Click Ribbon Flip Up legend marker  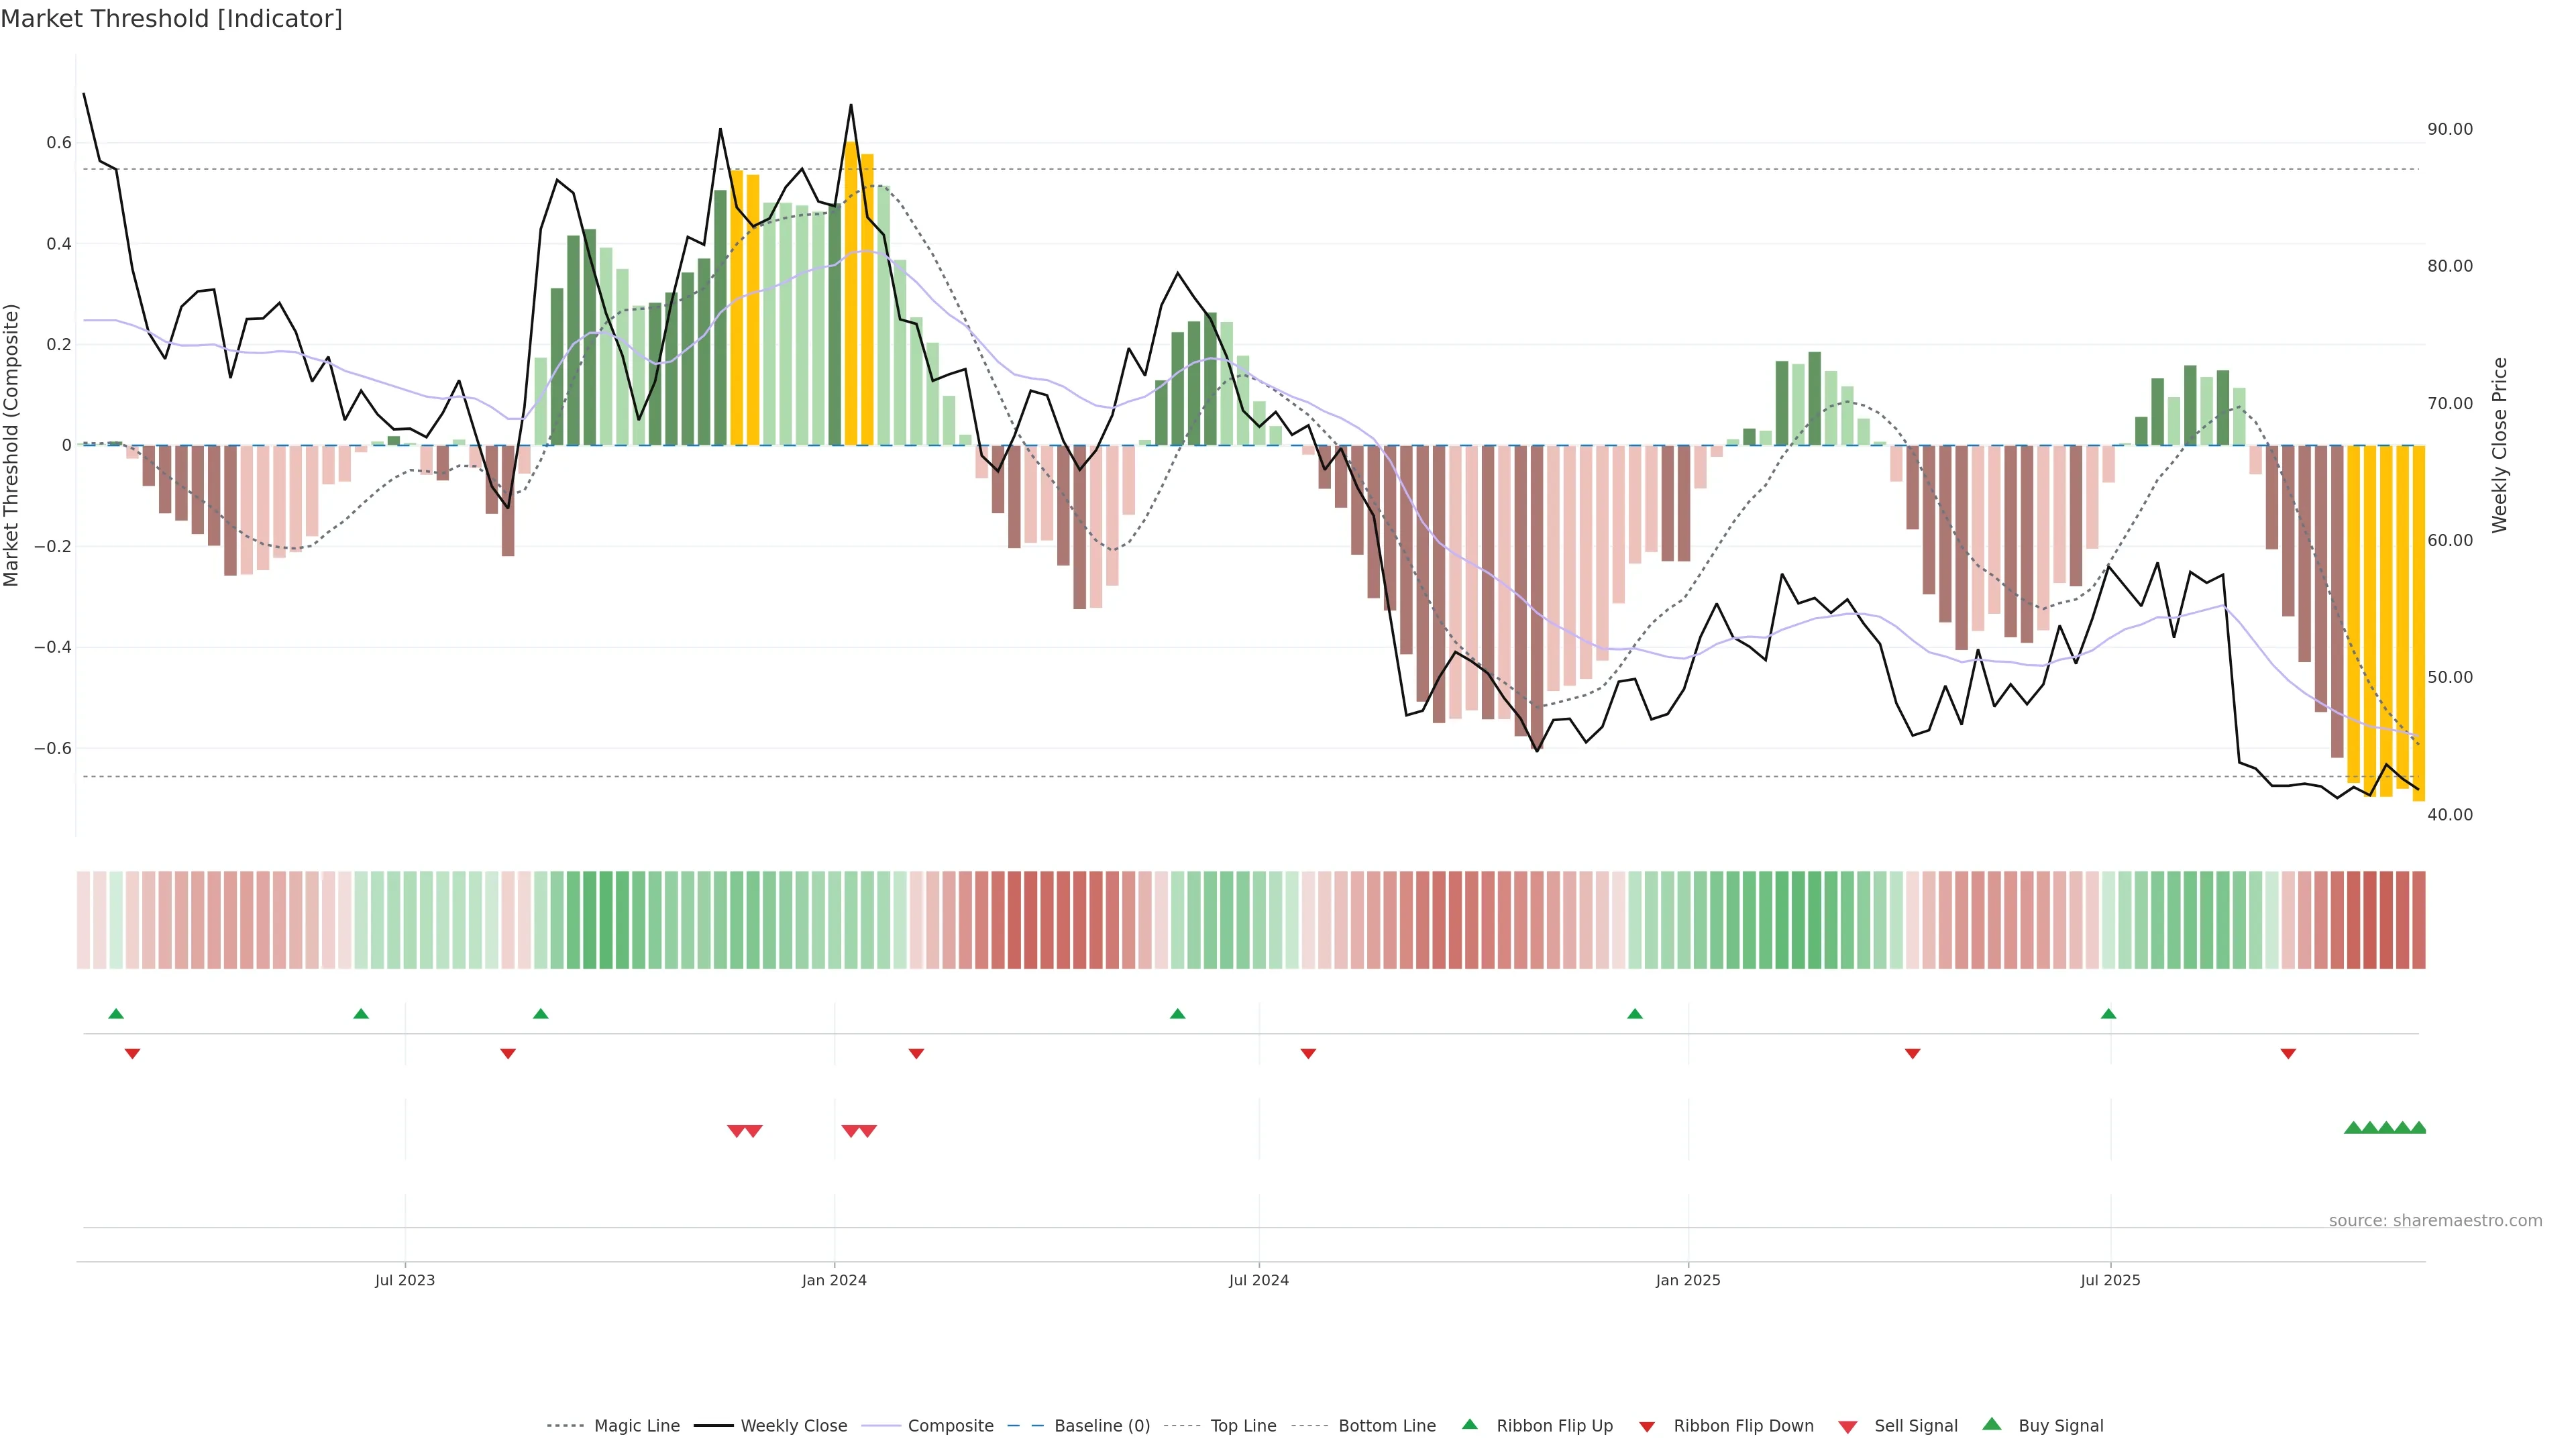[1469, 1424]
